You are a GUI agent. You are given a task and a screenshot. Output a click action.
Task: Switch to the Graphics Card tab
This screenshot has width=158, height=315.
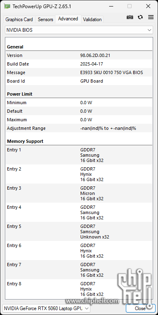coord(19,20)
